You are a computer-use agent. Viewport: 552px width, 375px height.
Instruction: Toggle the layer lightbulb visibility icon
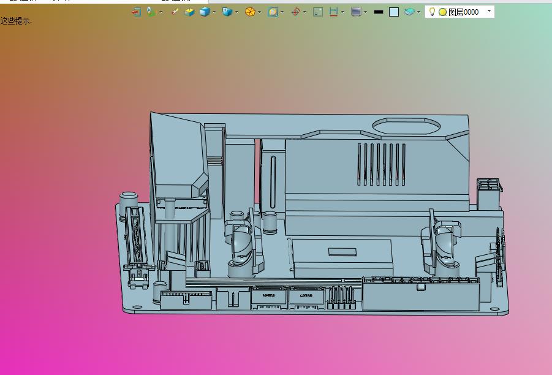point(432,12)
